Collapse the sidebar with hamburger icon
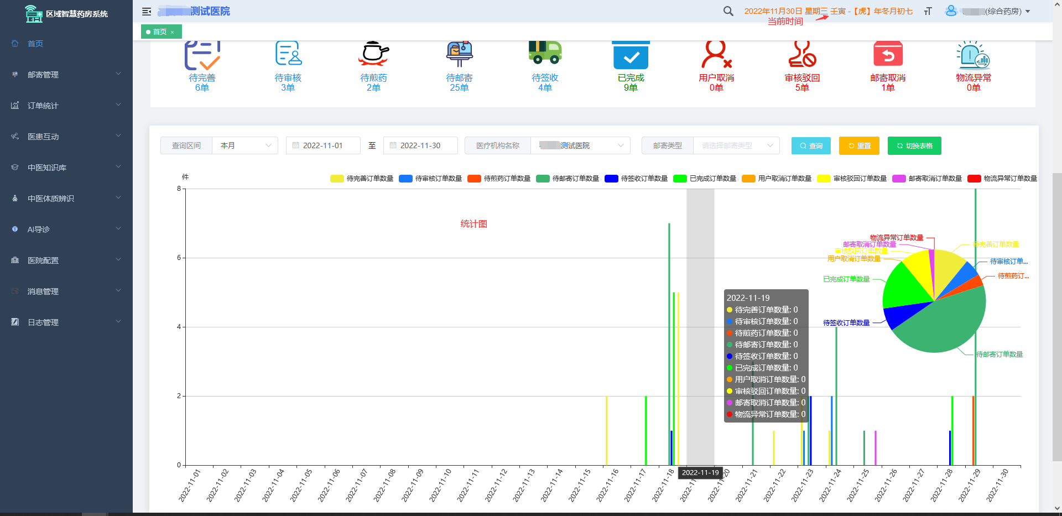 (147, 11)
